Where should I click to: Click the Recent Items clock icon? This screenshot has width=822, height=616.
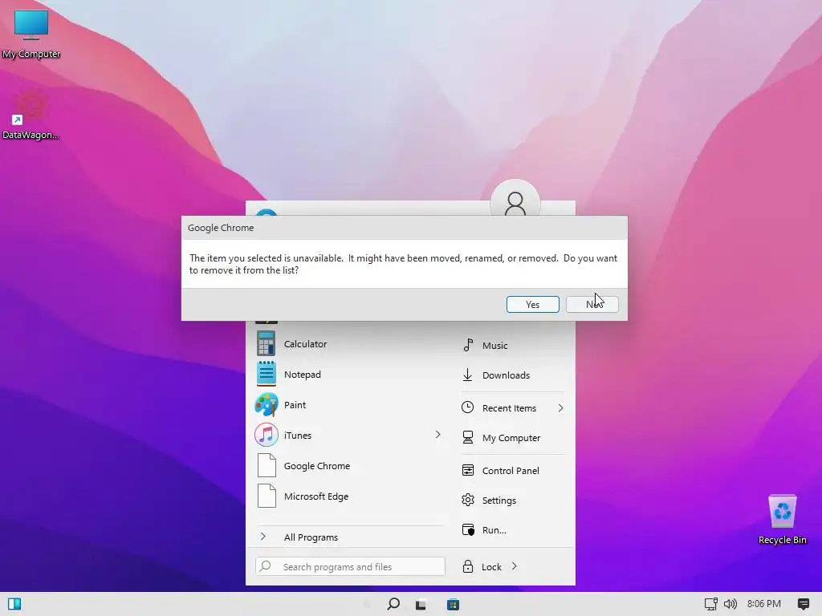[x=468, y=407]
